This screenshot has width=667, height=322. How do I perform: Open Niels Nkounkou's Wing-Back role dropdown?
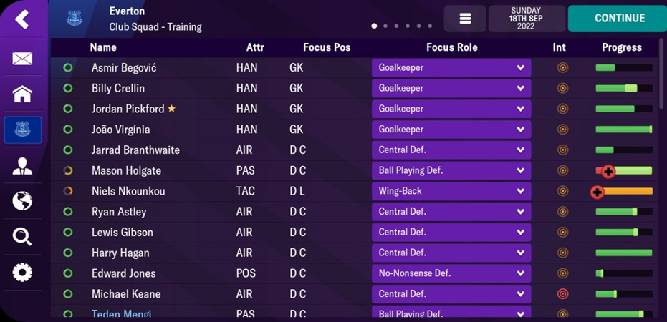(451, 192)
